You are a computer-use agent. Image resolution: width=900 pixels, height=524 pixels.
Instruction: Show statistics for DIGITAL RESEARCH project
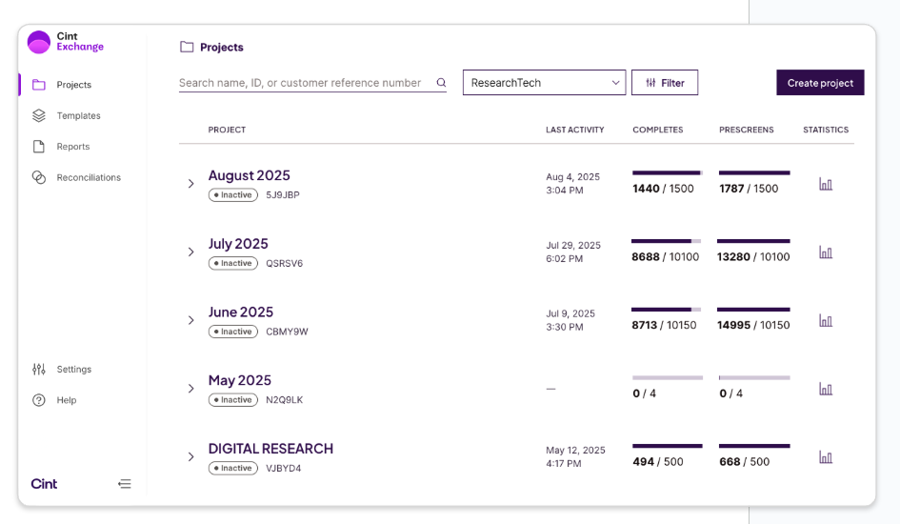pos(825,457)
